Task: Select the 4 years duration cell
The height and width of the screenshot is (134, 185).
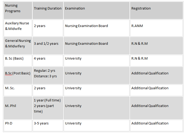Action: [x=48, y=61]
